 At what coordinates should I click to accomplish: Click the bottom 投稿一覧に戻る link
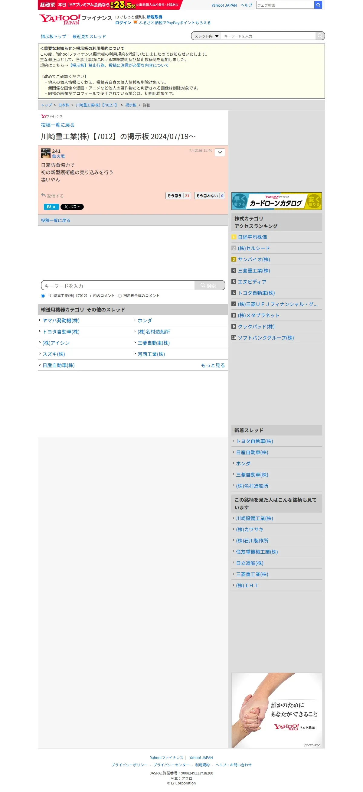click(x=55, y=220)
